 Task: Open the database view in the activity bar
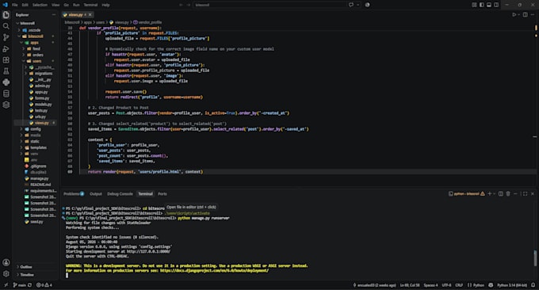(6, 93)
